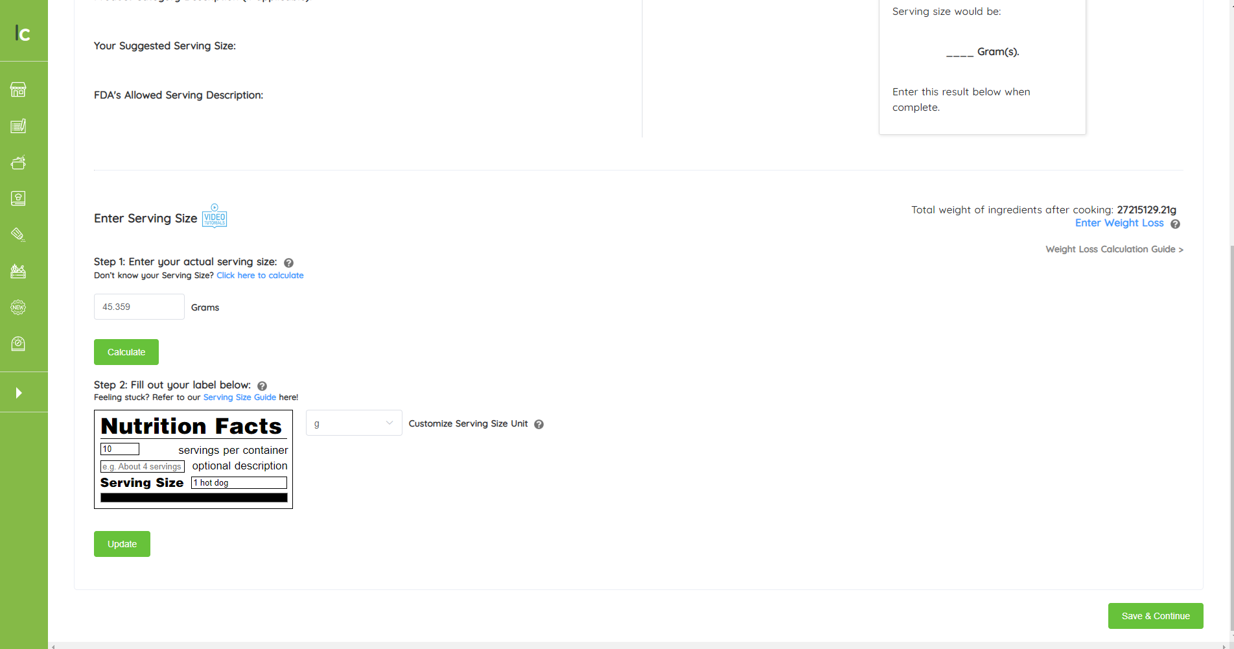Click the help icon next to Enter Weight Loss

pyautogui.click(x=1175, y=224)
